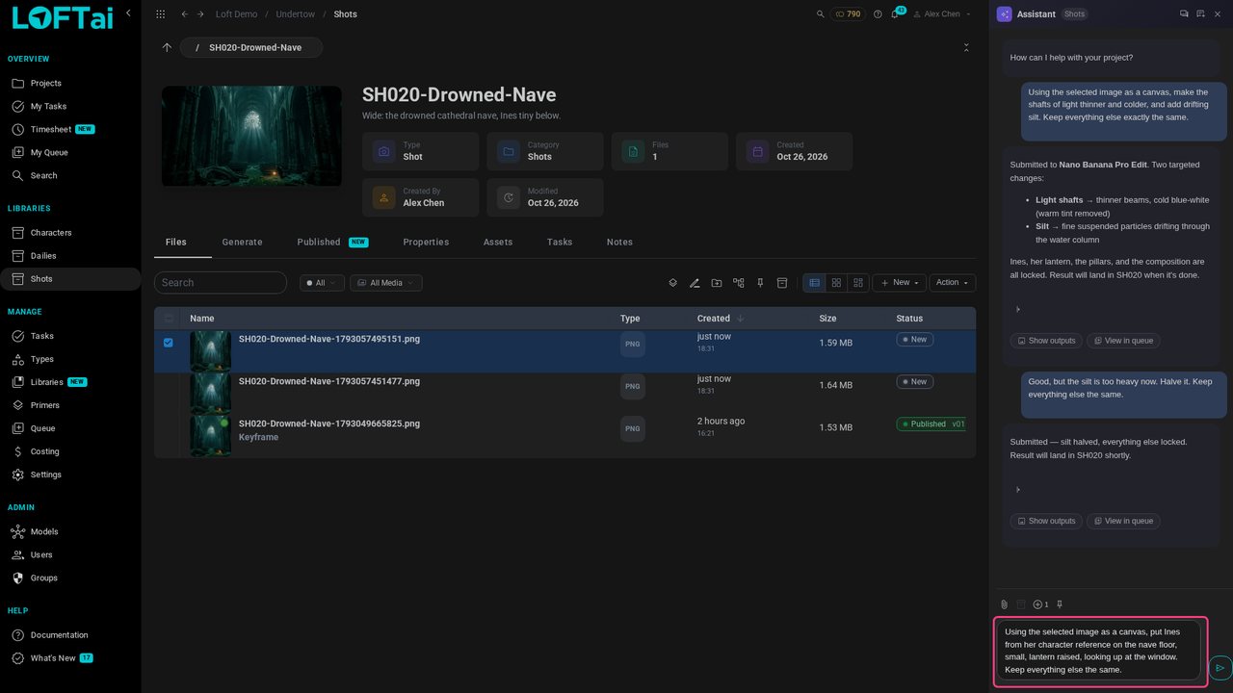Click the pin icon in files toolbar
The image size is (1233, 693).
point(760,283)
